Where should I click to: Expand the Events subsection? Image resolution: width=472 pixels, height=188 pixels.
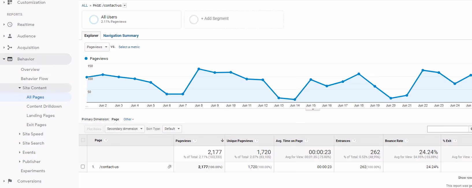pos(20,152)
